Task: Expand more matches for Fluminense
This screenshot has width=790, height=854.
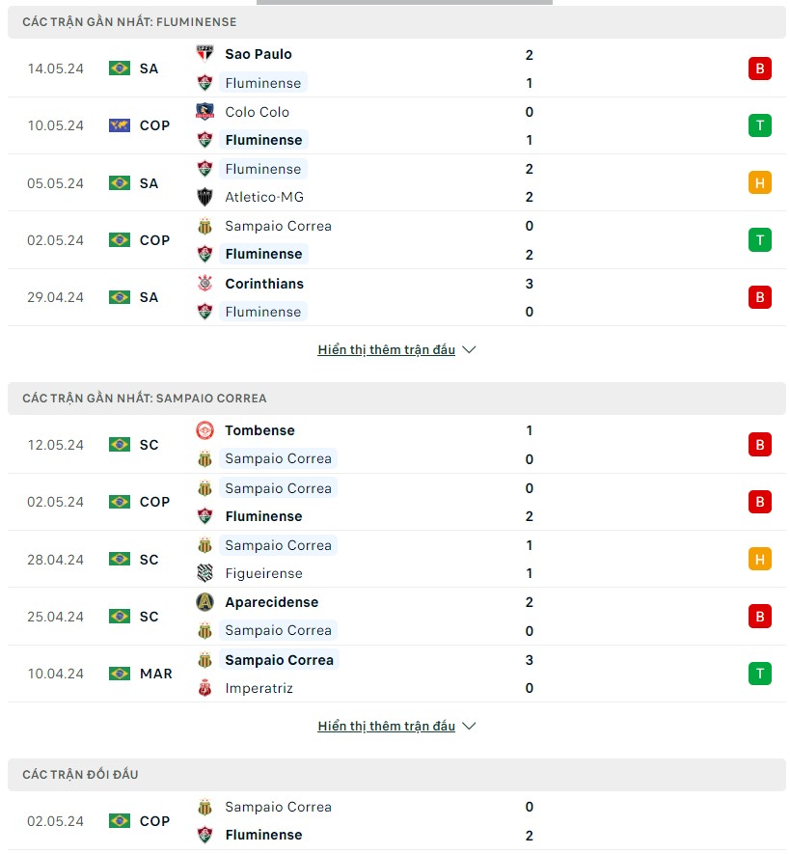Action: pos(386,349)
